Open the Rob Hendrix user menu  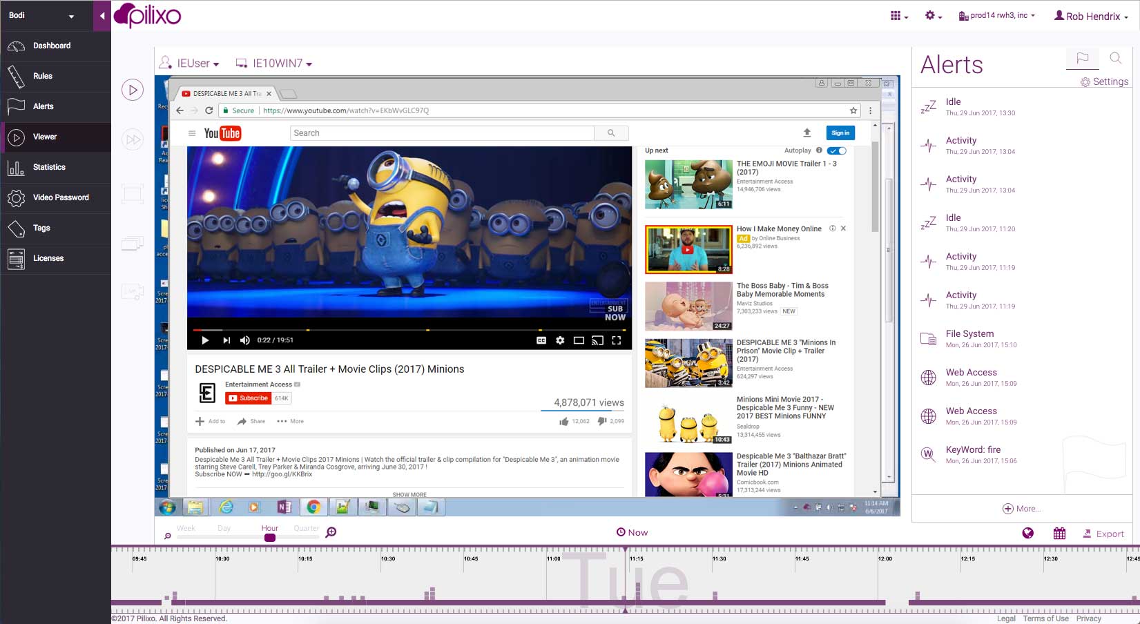[x=1091, y=16]
